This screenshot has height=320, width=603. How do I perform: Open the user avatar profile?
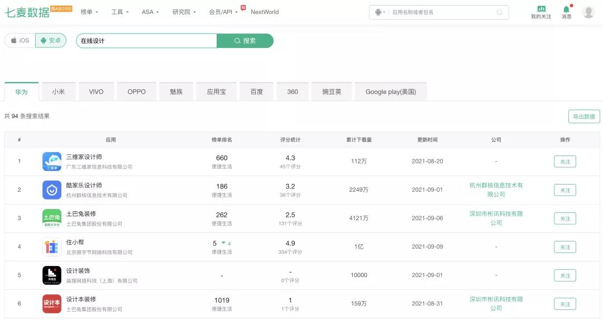(588, 12)
